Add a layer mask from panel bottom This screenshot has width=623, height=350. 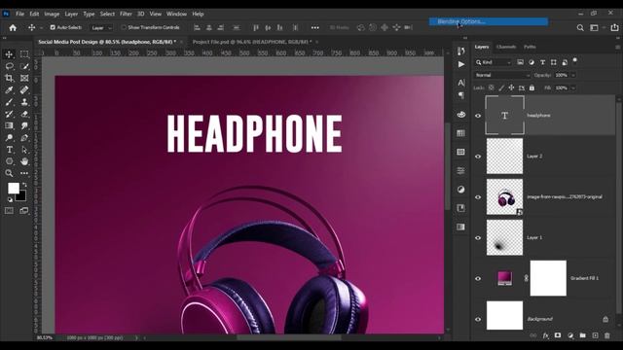point(558,335)
